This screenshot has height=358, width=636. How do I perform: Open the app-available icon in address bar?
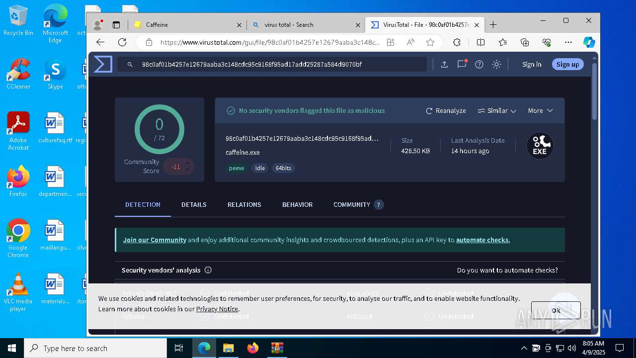tap(391, 42)
